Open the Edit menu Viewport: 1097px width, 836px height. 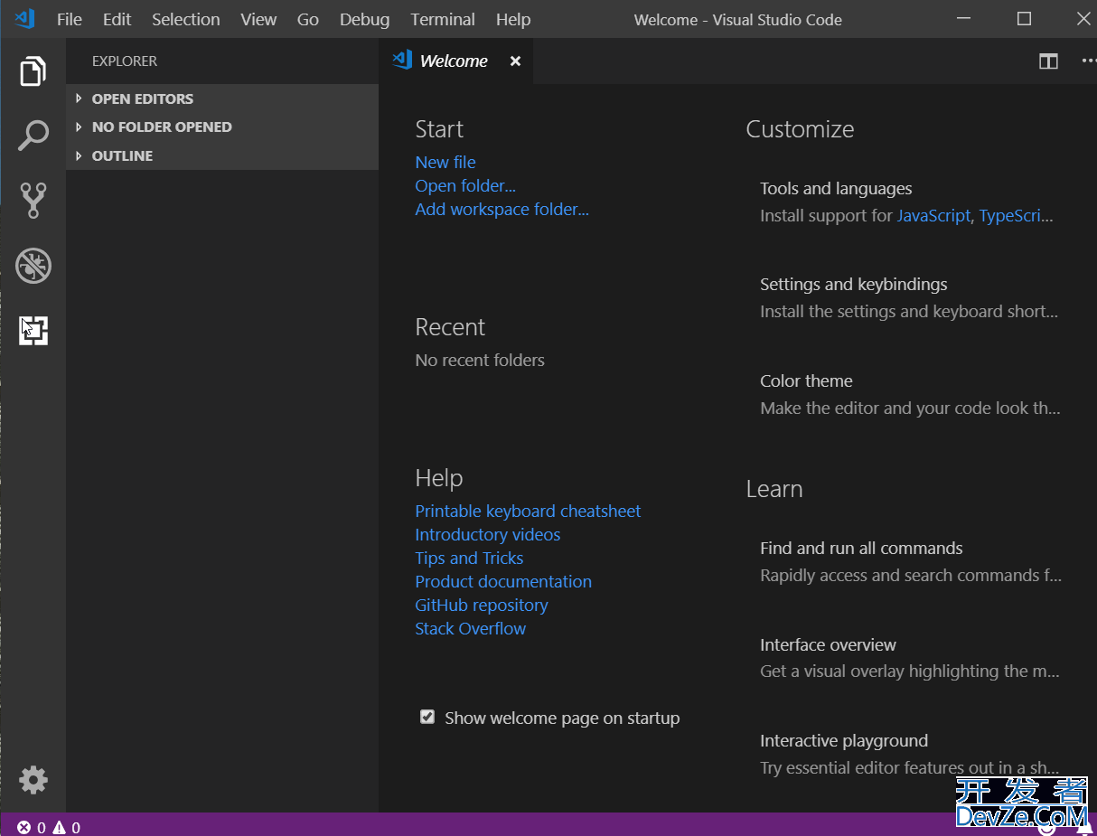click(117, 19)
